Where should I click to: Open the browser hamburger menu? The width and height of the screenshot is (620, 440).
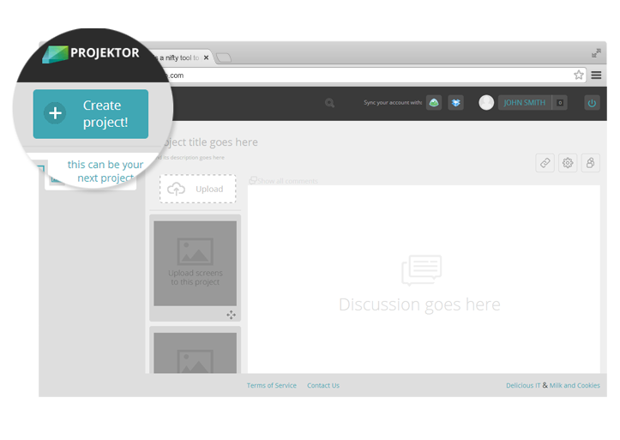[x=596, y=75]
